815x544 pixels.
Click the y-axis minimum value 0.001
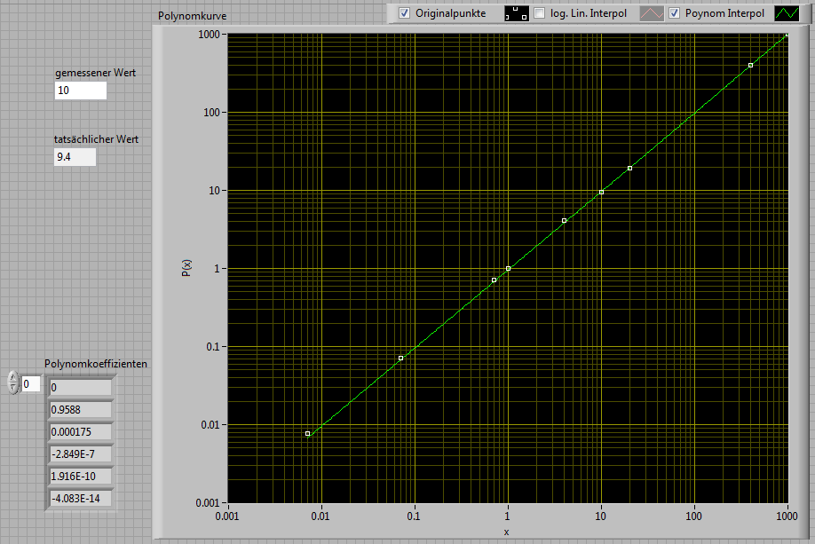208,503
